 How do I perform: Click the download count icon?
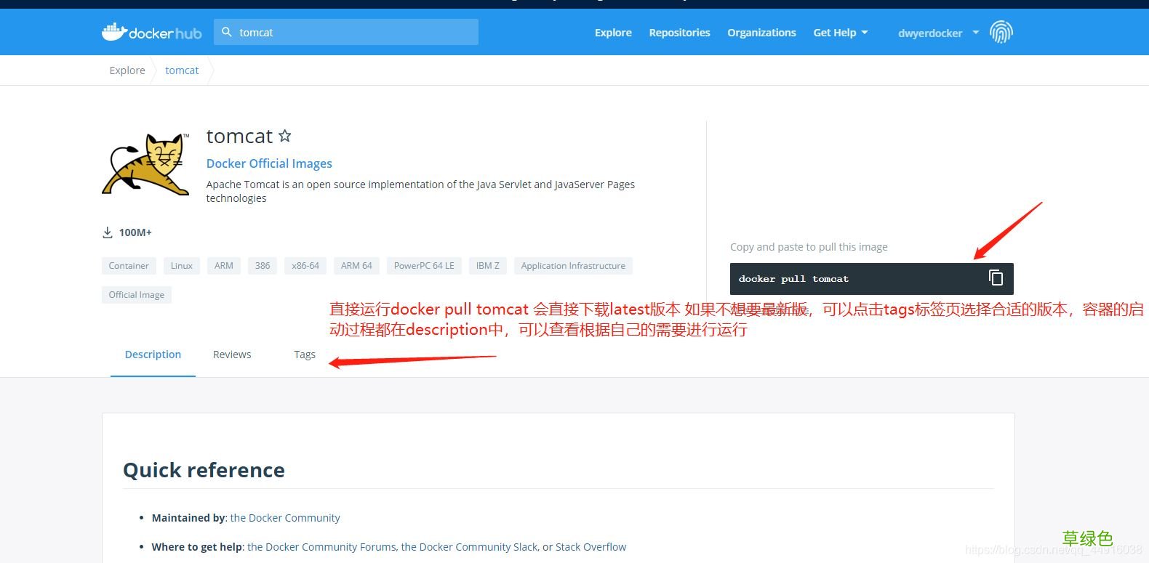[108, 232]
